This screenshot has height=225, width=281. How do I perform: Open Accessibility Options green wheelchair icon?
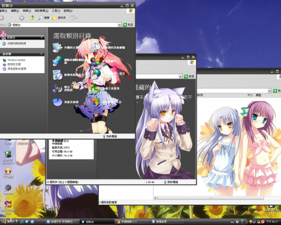[95, 88]
